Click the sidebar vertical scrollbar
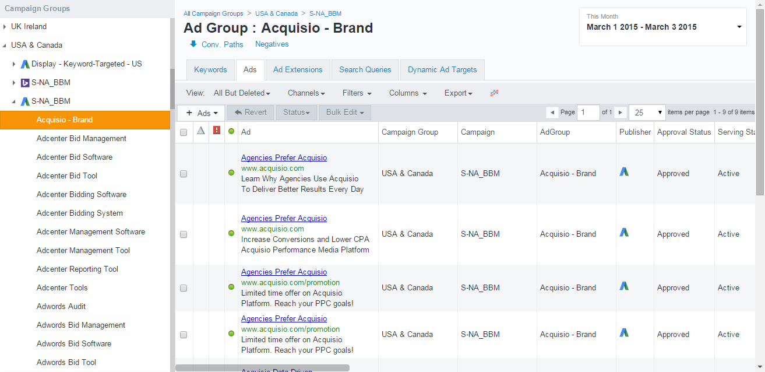The height and width of the screenshot is (372, 765). (x=172, y=89)
